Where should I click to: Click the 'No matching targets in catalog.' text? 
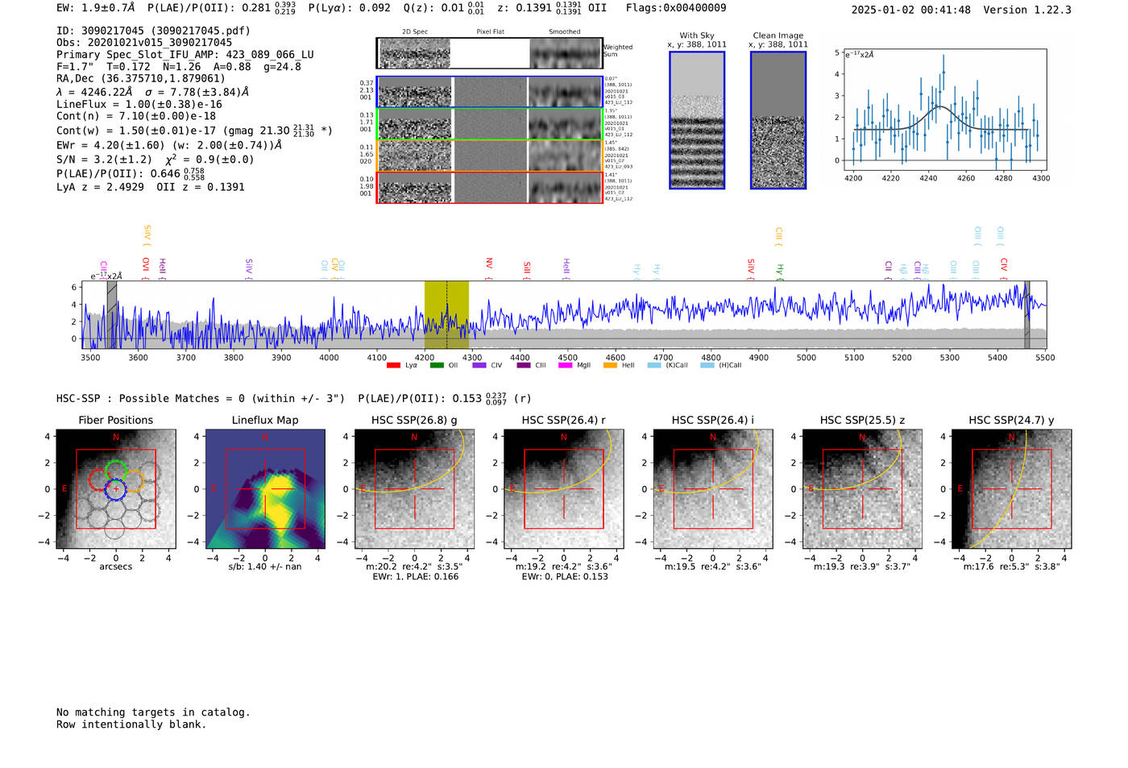tap(153, 712)
